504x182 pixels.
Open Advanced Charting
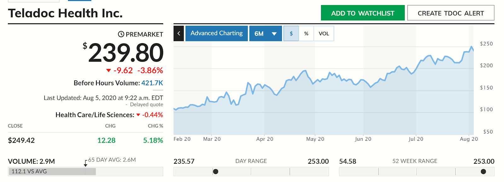(x=217, y=33)
